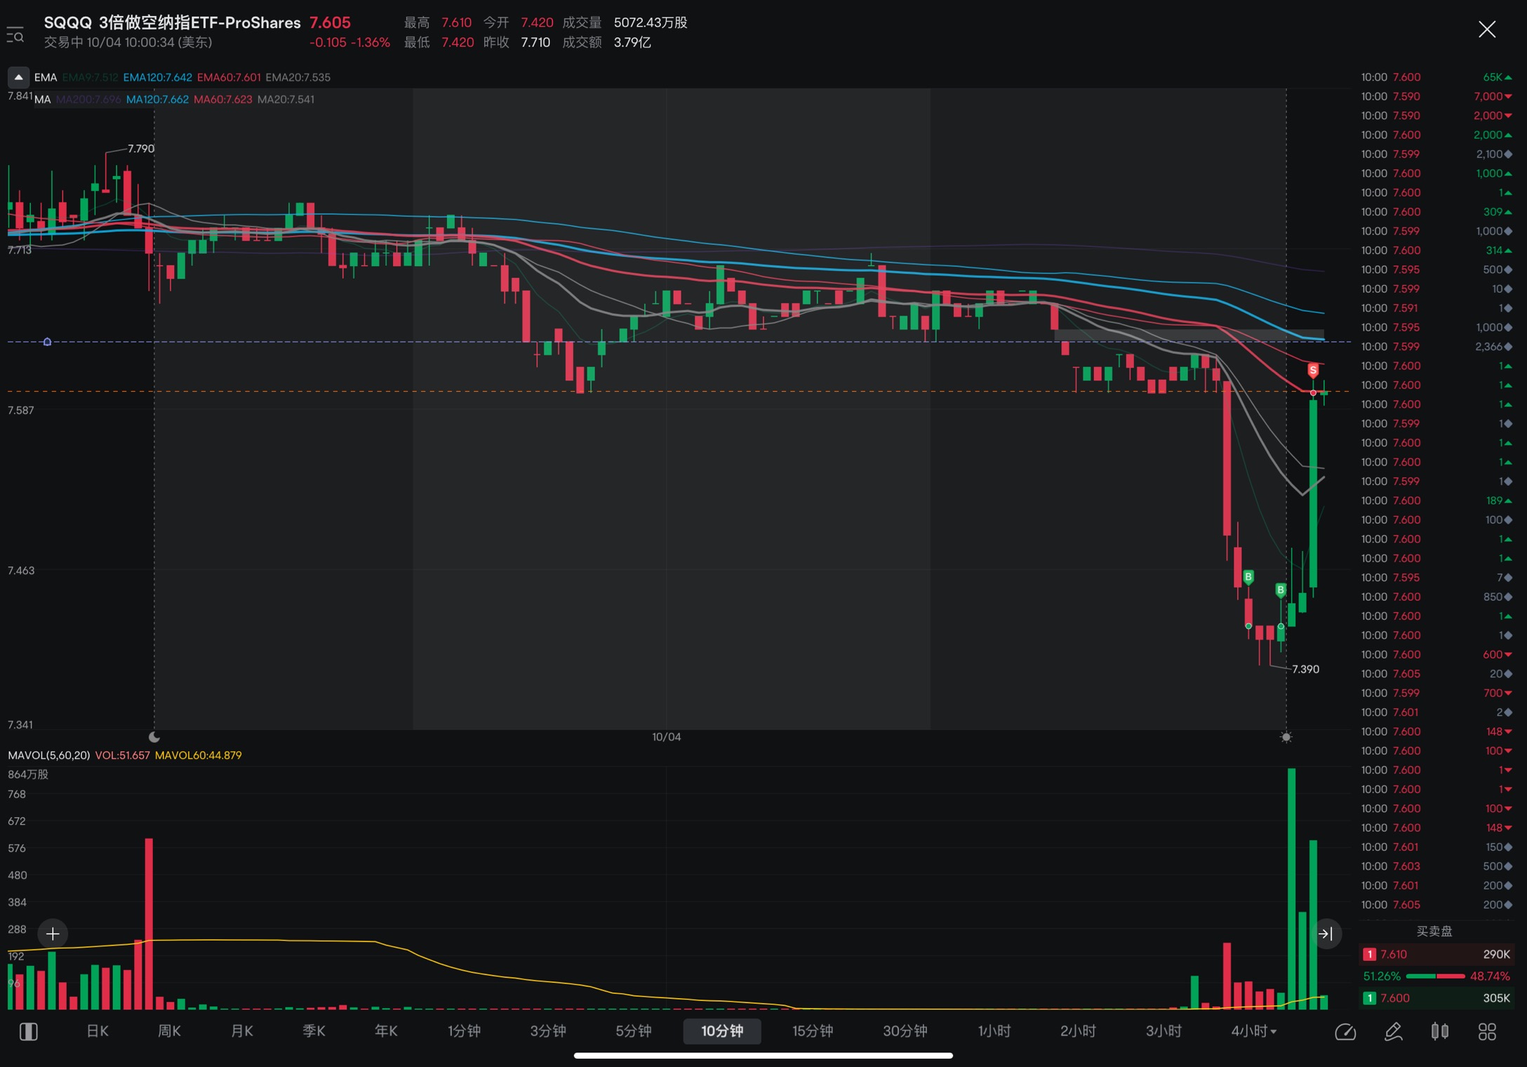1527x1067 pixels.
Task: Open the stock search list icon
Action: (x=15, y=34)
